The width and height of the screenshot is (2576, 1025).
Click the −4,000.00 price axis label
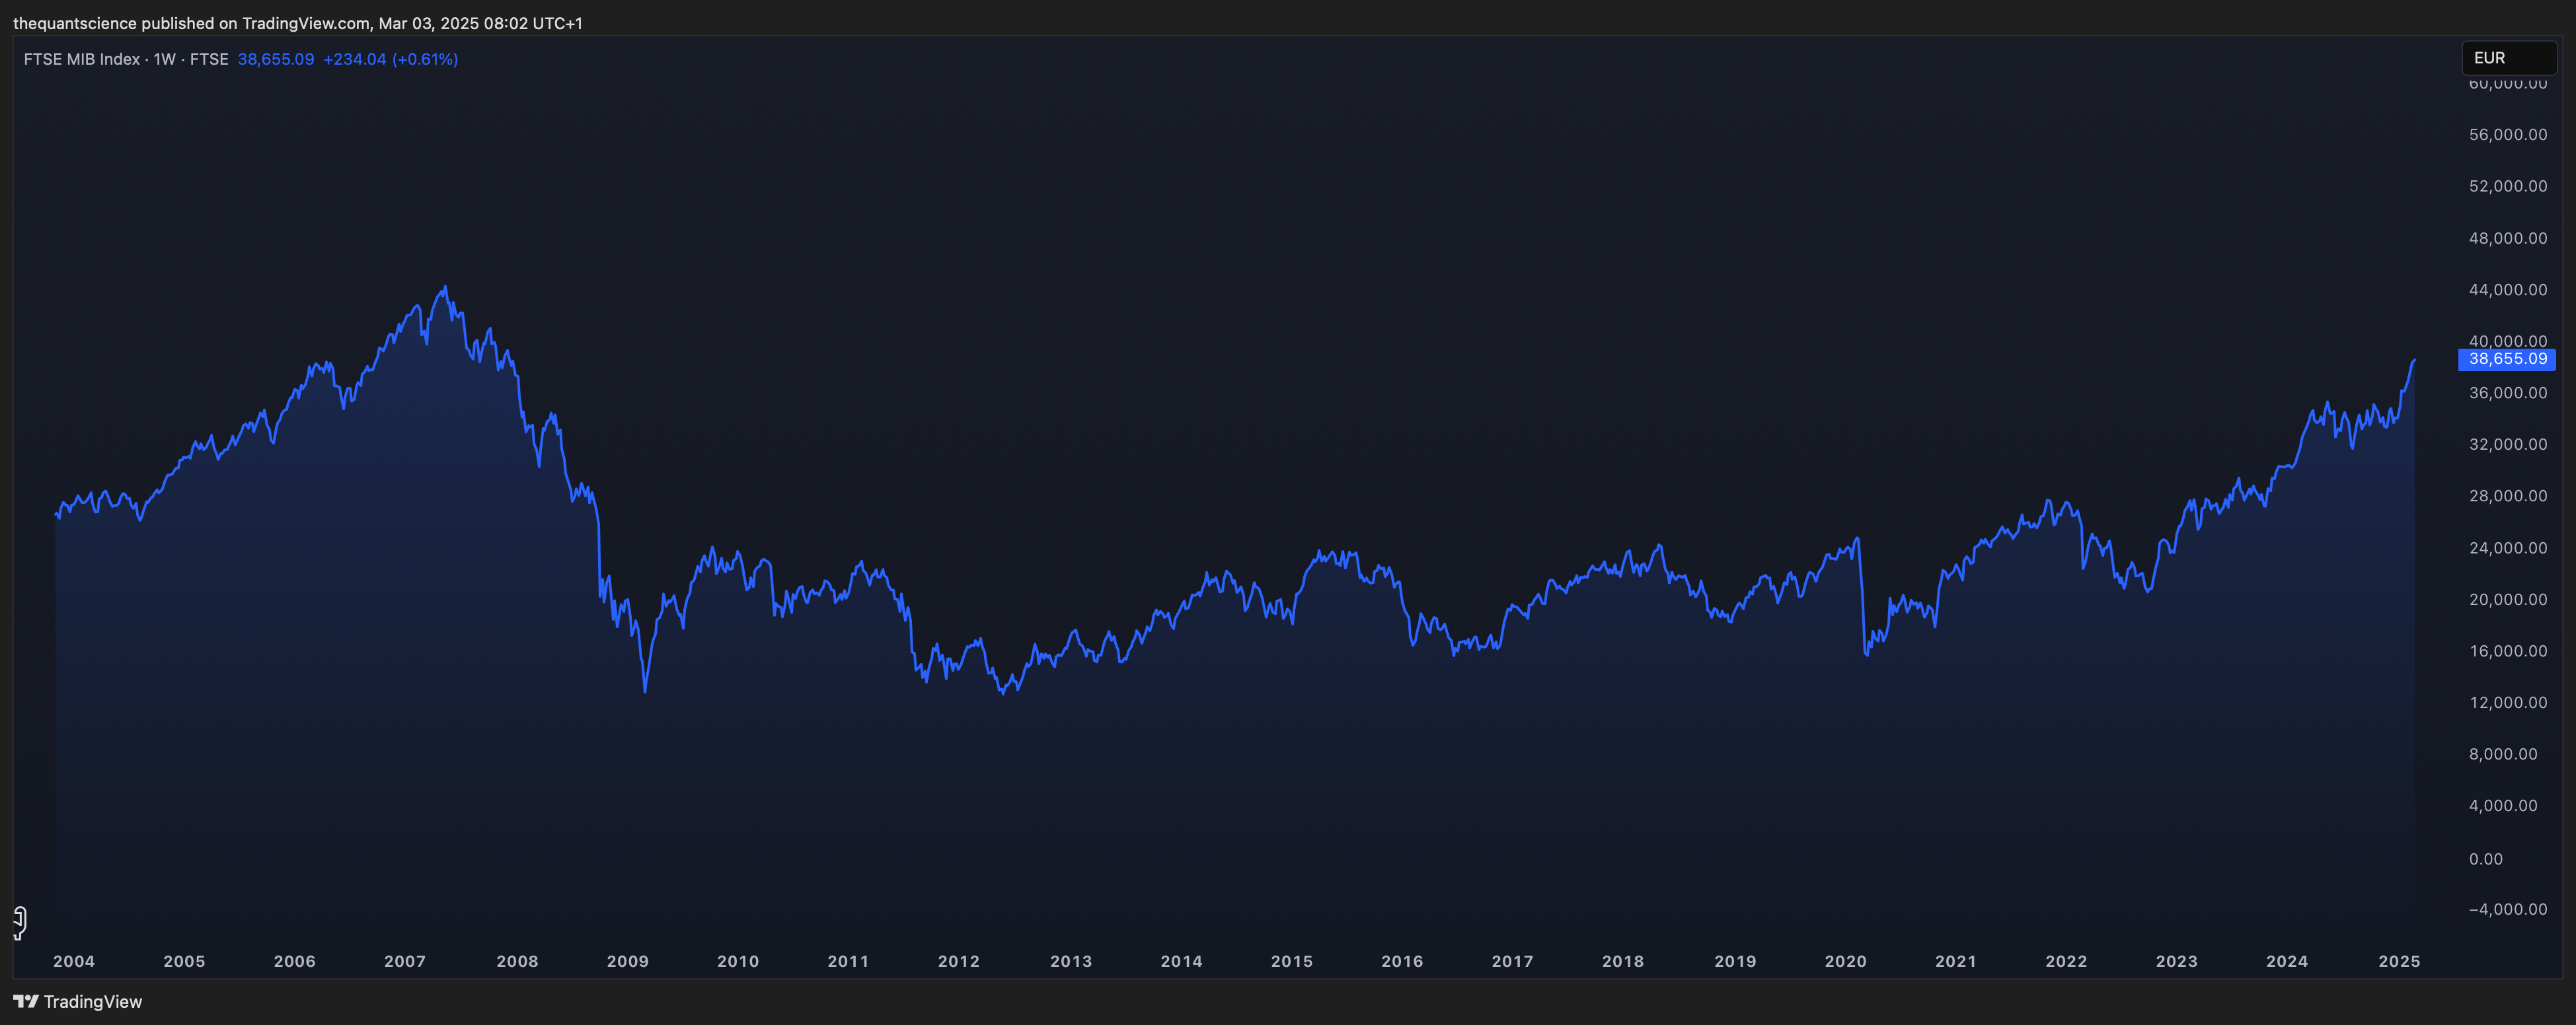coord(2508,909)
